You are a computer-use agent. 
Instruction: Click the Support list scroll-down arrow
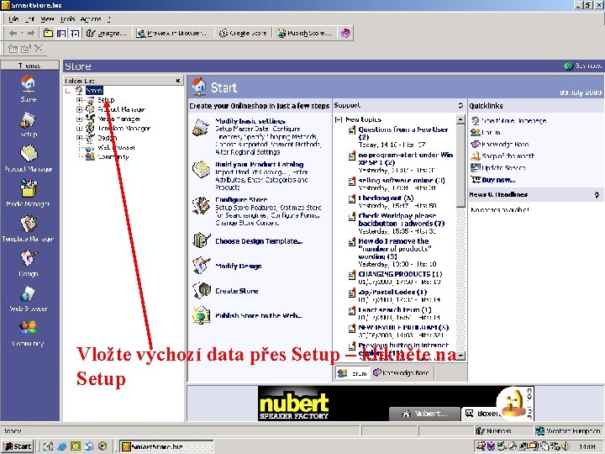460,356
